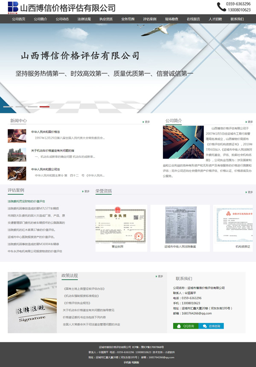Click the 更多 arrow in 评估案例
The image size is (256, 367).
click(x=85, y=192)
